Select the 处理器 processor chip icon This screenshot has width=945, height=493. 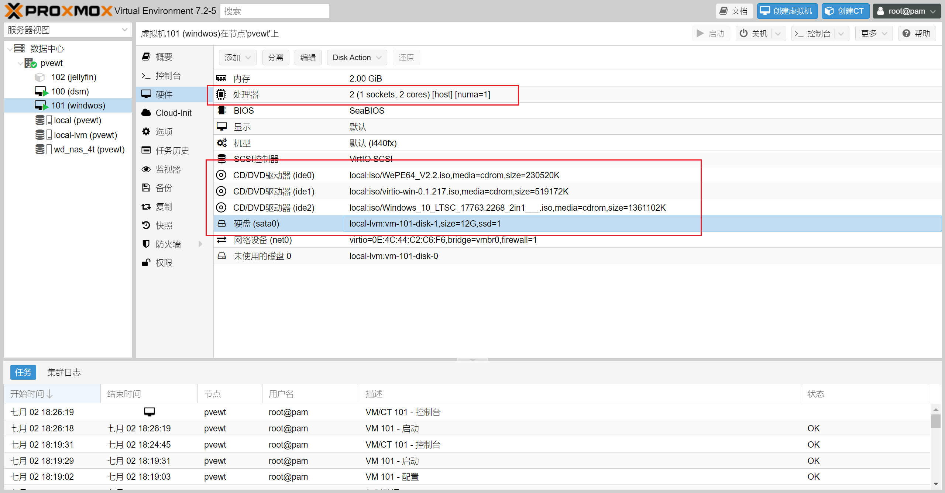click(221, 94)
